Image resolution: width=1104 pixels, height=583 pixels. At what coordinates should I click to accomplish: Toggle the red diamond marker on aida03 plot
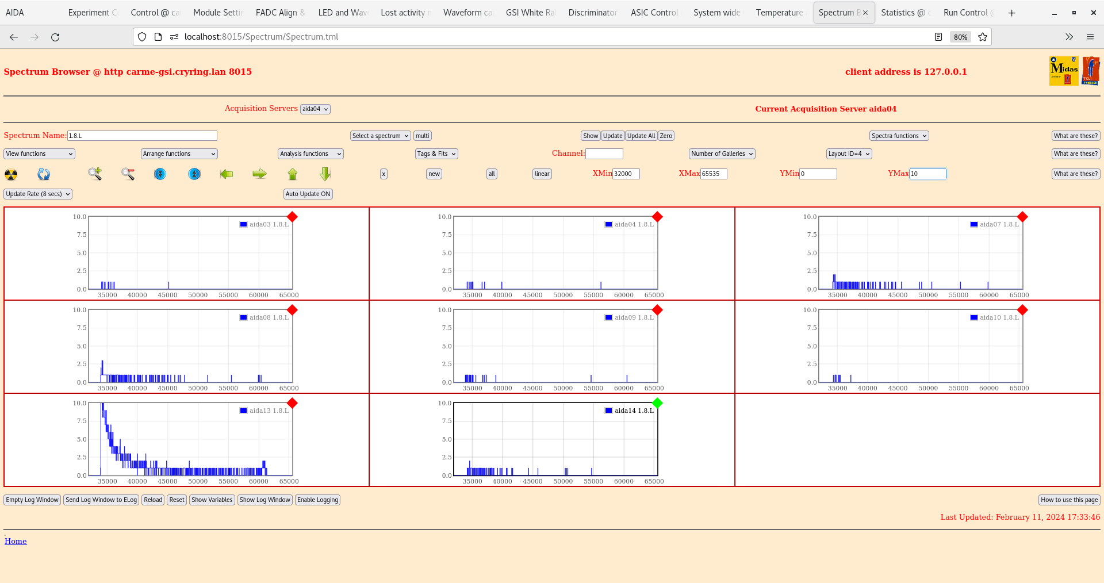(292, 217)
